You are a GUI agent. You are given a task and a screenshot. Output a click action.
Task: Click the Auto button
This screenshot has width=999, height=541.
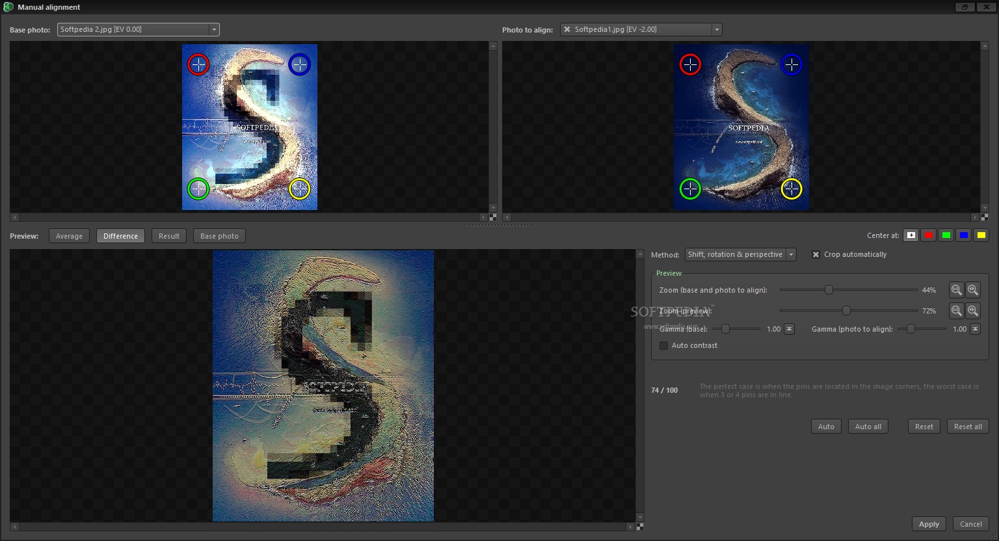pos(826,427)
